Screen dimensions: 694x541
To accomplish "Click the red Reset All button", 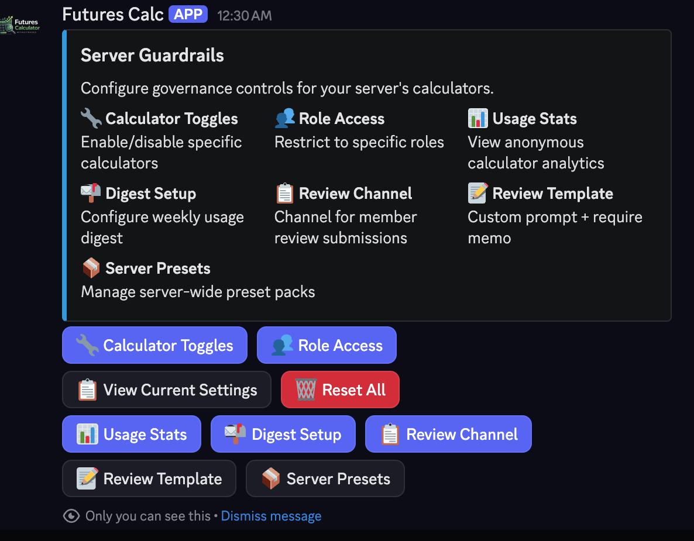I will 340,390.
